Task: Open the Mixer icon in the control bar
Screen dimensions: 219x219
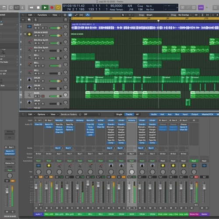Action: point(17,7)
